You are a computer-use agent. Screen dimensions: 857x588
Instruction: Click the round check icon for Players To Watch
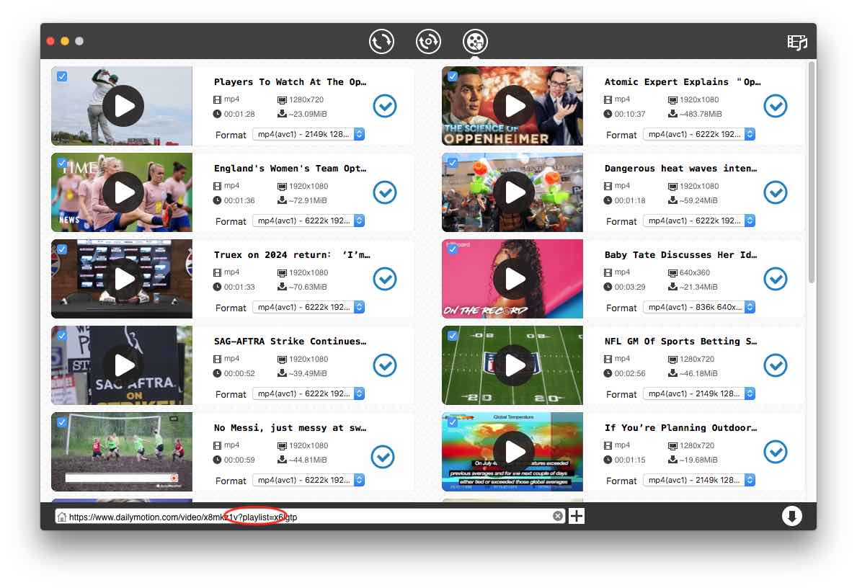[x=385, y=106]
